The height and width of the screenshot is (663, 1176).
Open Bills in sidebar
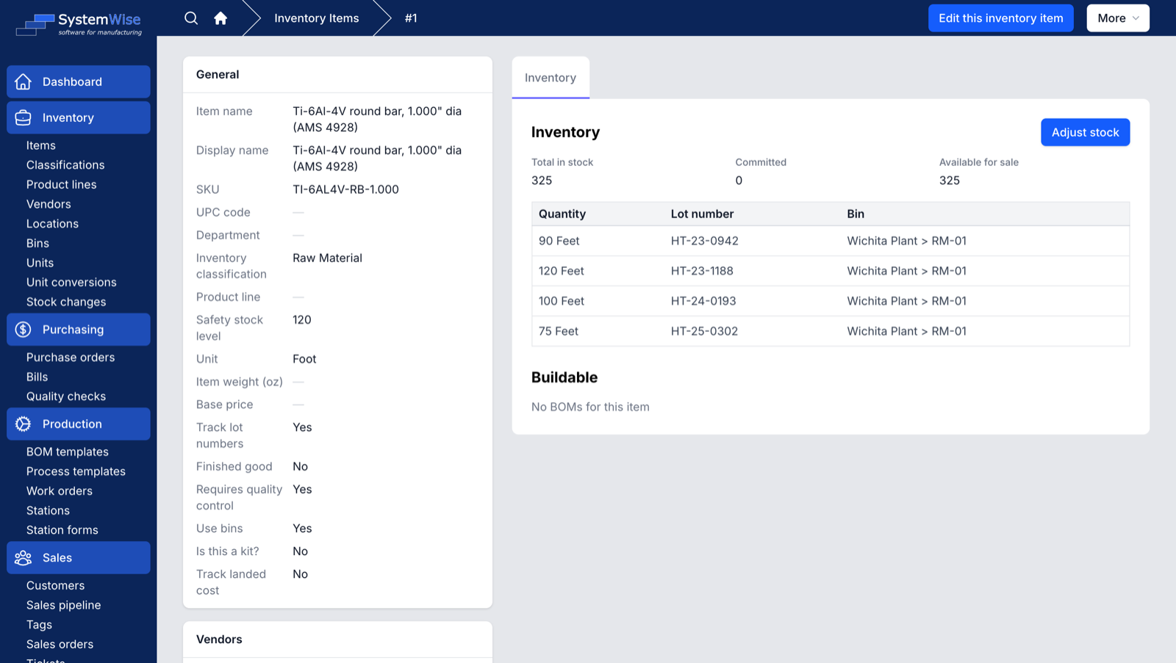37,377
